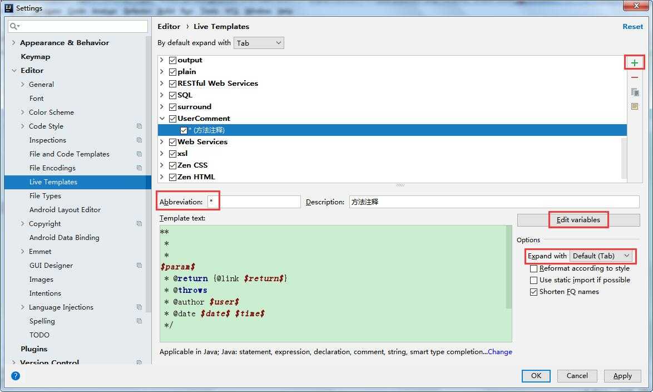653x392 pixels.
Task: Click Editor in the breadcrumb
Action: (x=169, y=26)
